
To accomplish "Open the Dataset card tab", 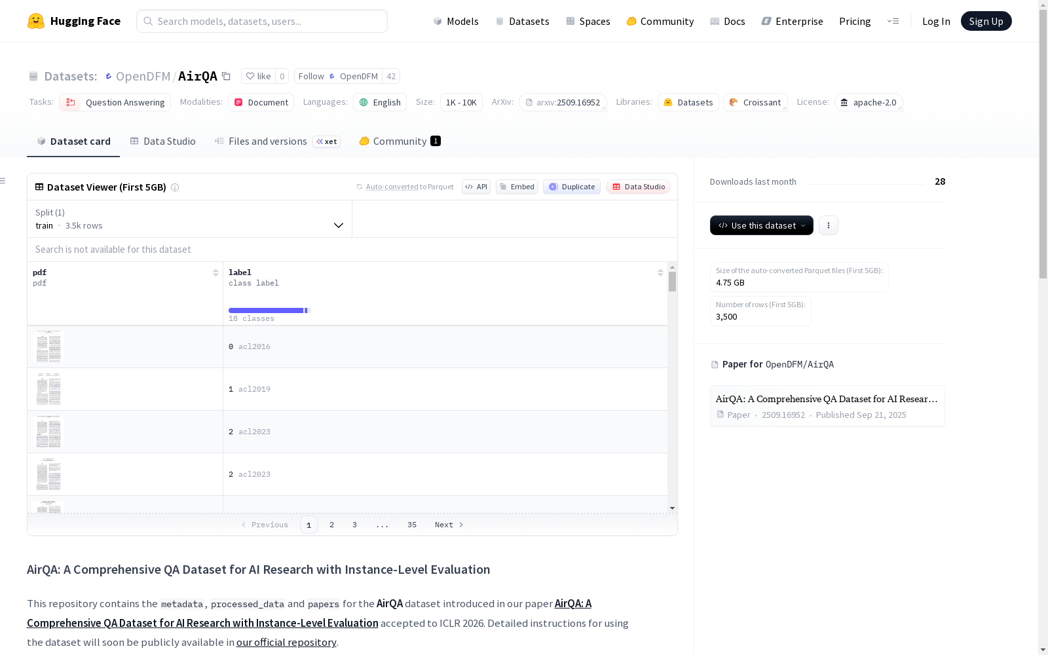I will point(73,141).
